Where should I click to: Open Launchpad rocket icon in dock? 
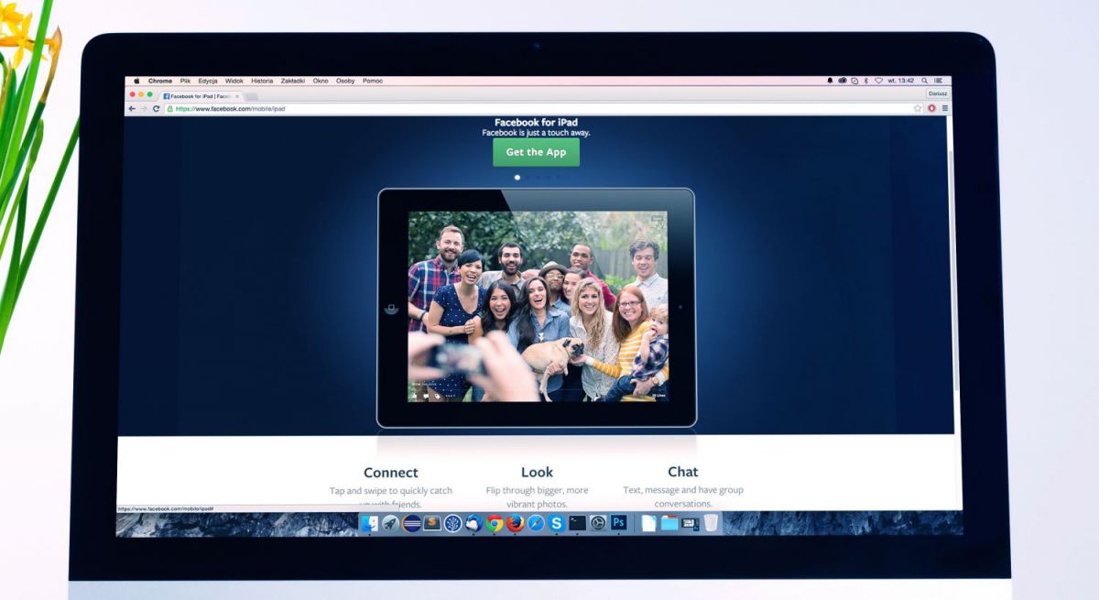pyautogui.click(x=391, y=523)
